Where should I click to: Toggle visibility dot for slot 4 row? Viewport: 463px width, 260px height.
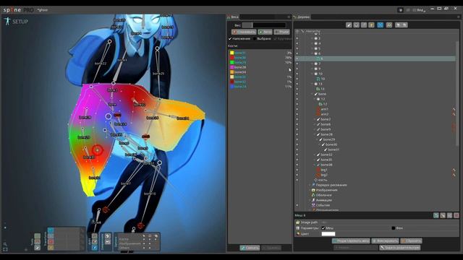[x=297, y=43]
